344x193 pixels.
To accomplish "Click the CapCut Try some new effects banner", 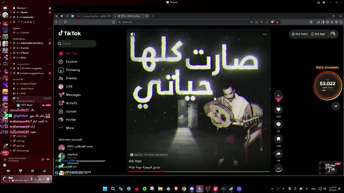I will point(149,155).
